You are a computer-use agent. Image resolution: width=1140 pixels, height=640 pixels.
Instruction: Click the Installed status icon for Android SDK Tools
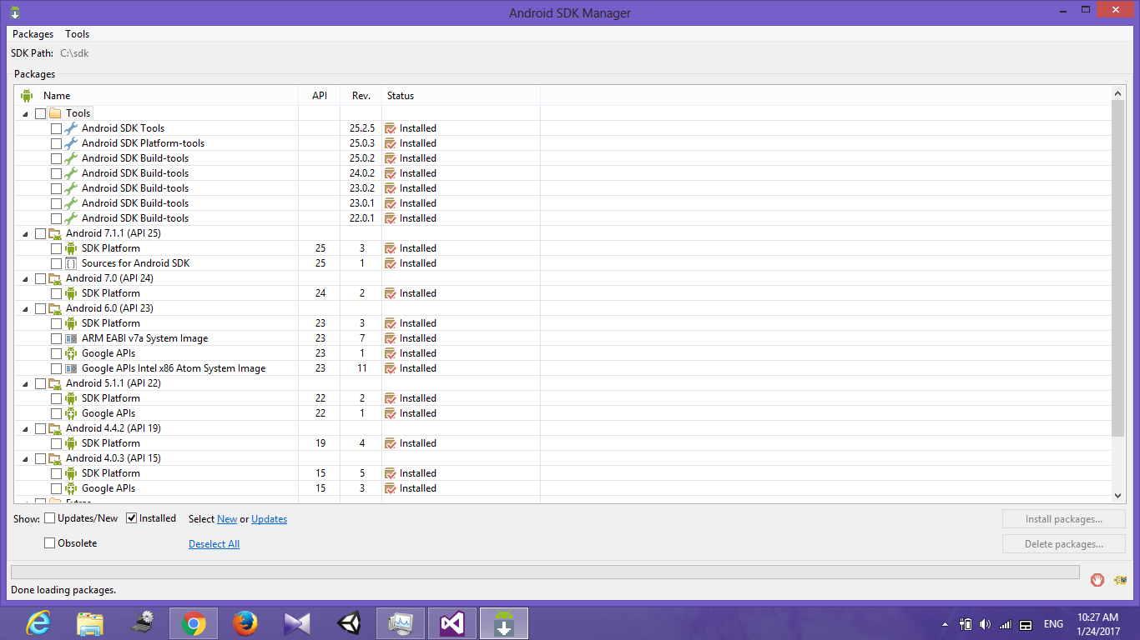[390, 128]
